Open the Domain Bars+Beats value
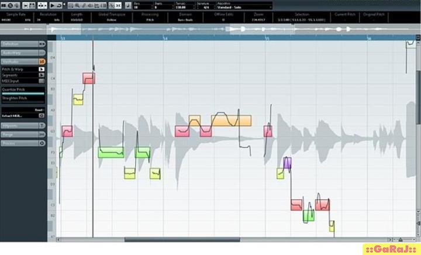Image resolution: width=421 pixels, height=255 pixels. tap(185, 20)
